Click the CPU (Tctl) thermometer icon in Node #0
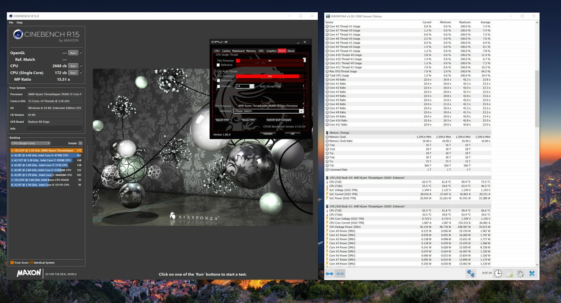The height and width of the screenshot is (303, 561). click(327, 182)
